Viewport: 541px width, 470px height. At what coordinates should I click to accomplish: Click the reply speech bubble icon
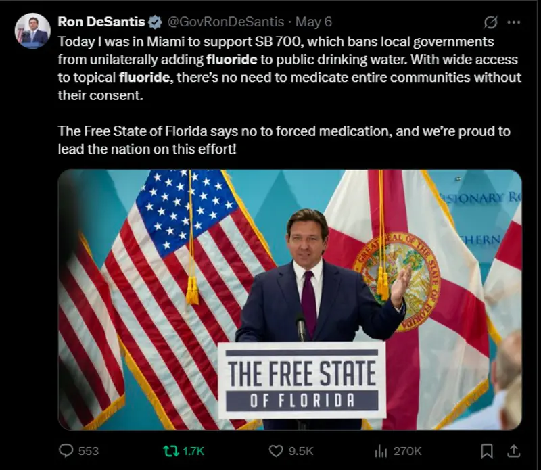[66, 450]
